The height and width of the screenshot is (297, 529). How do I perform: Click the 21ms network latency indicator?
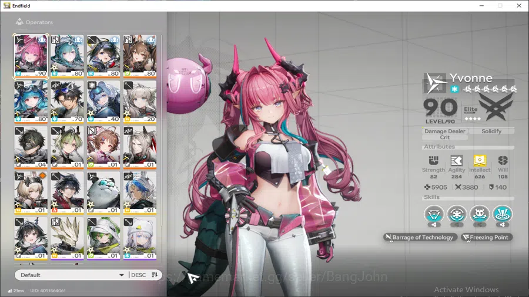point(15,291)
